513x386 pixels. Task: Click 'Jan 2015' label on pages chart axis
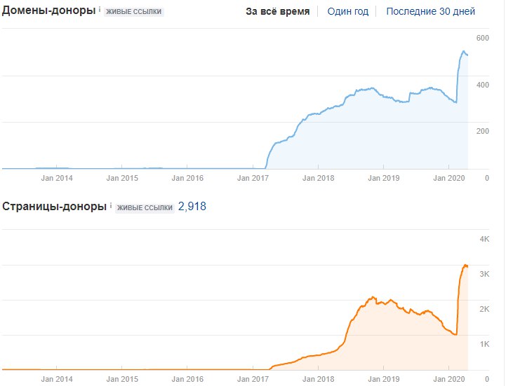coord(122,379)
